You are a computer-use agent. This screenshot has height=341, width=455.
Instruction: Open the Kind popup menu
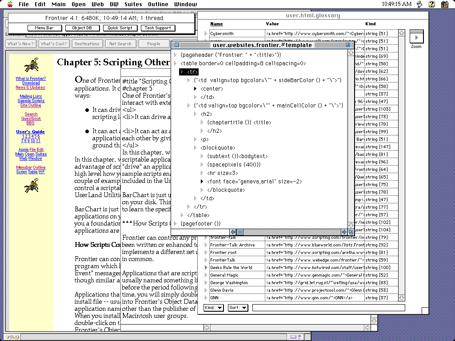coord(214,308)
